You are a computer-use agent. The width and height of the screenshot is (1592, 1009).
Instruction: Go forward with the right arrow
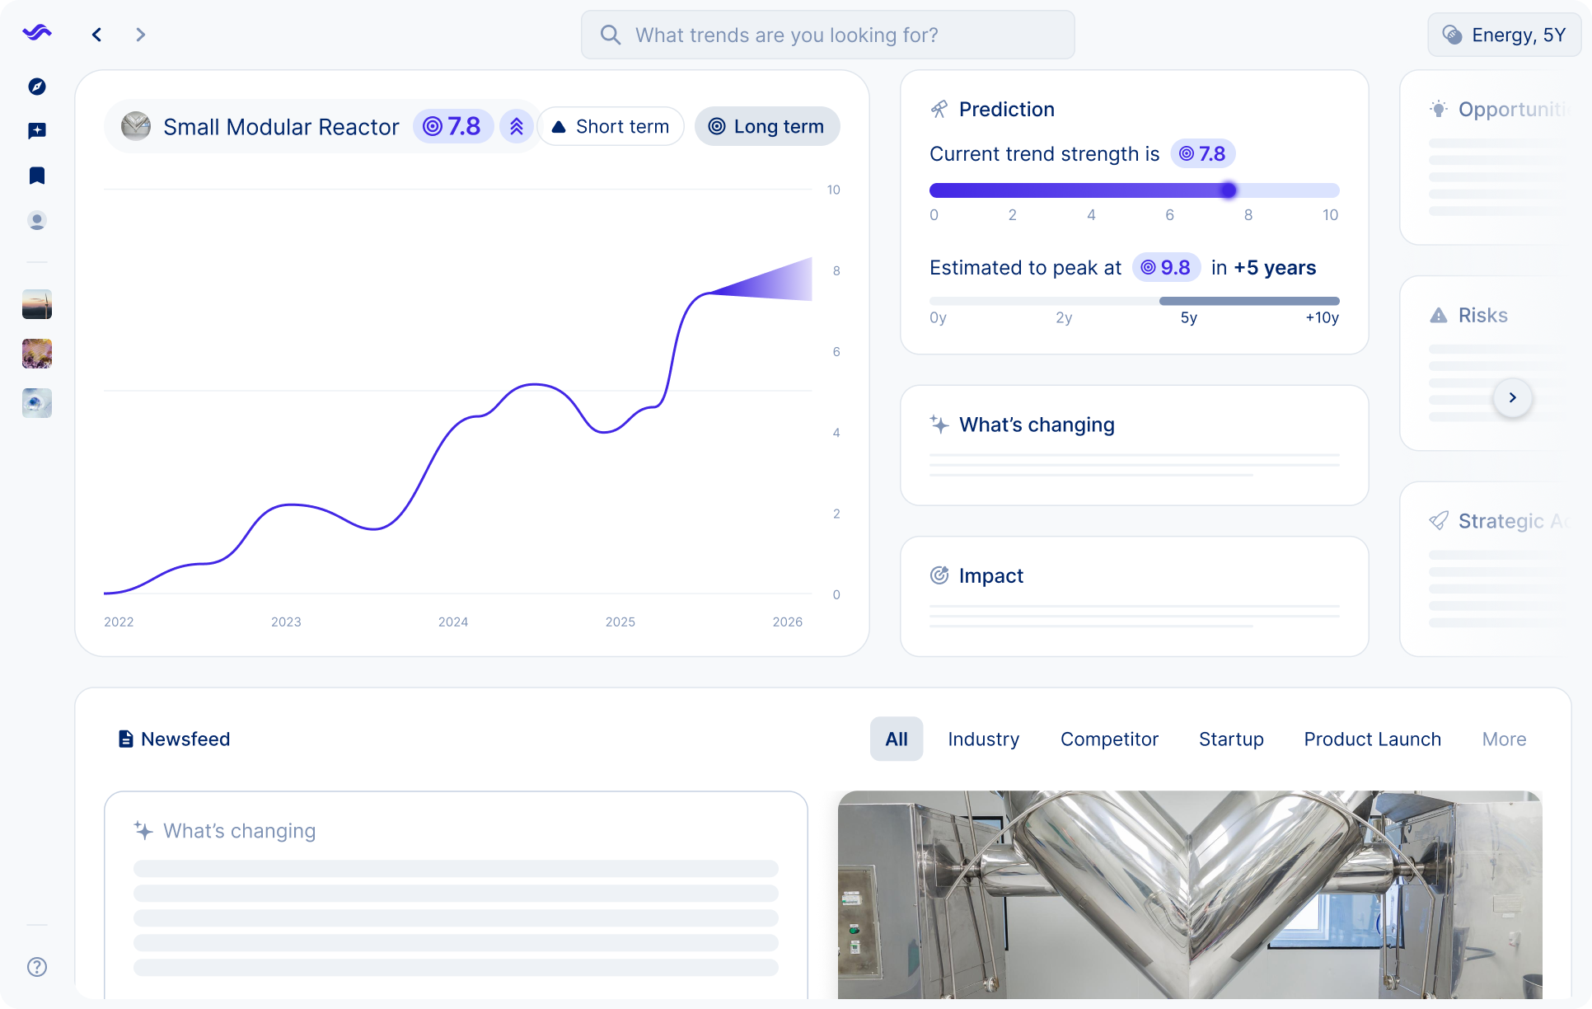pyautogui.click(x=140, y=35)
